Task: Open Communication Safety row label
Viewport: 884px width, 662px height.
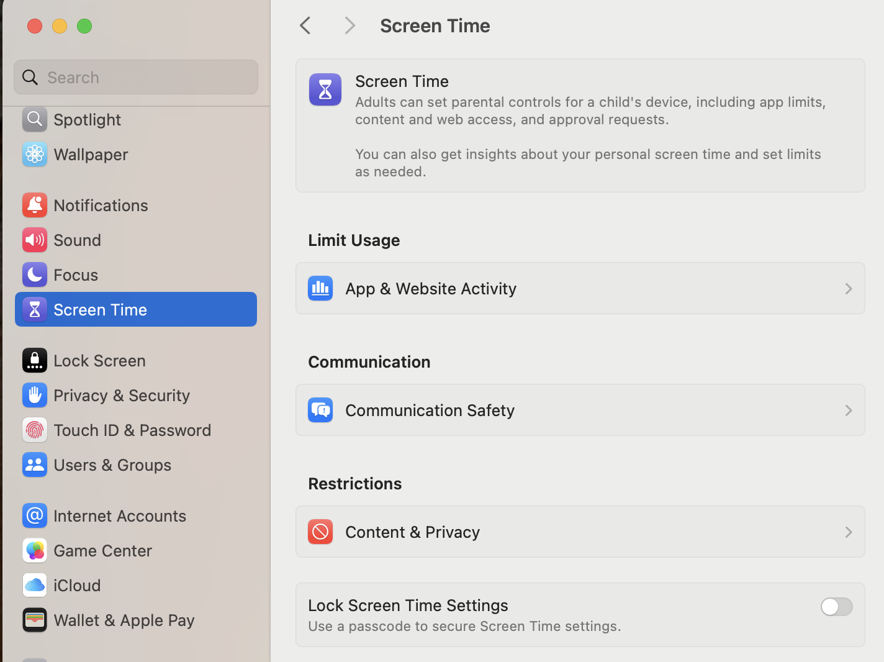Action: point(430,410)
